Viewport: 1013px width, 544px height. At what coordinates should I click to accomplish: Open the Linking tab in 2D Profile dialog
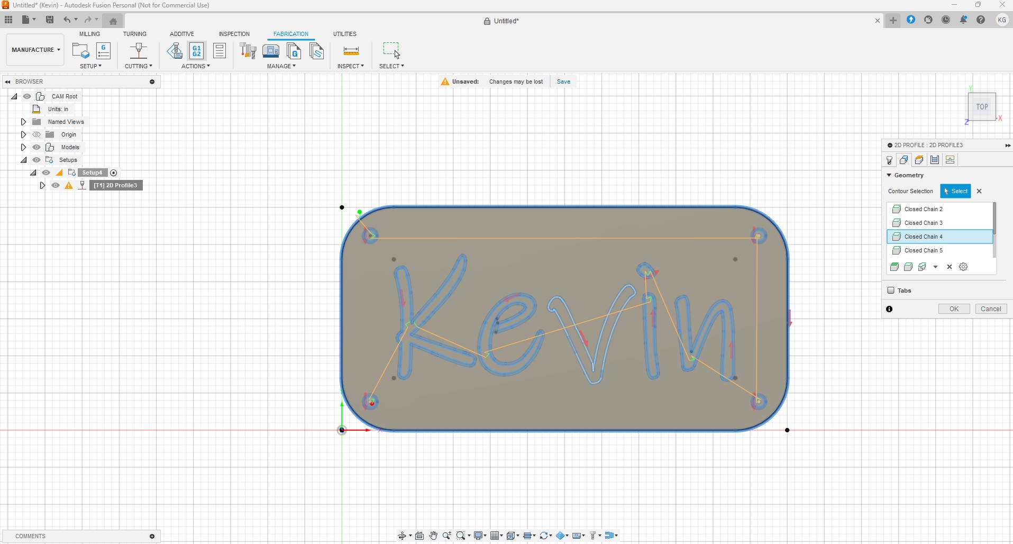point(950,160)
